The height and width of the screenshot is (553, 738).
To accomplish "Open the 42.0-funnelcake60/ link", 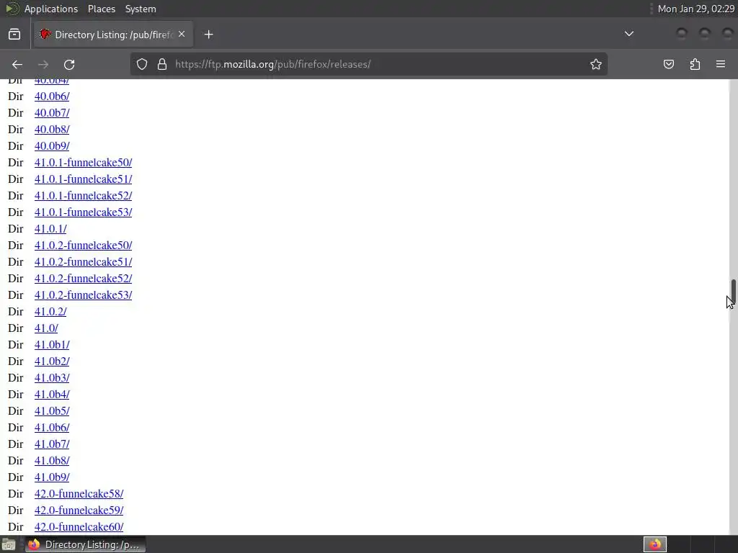I will tap(79, 526).
